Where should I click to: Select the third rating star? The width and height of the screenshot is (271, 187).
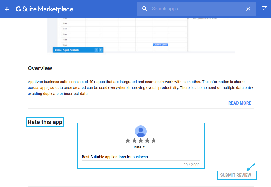[x=140, y=140]
